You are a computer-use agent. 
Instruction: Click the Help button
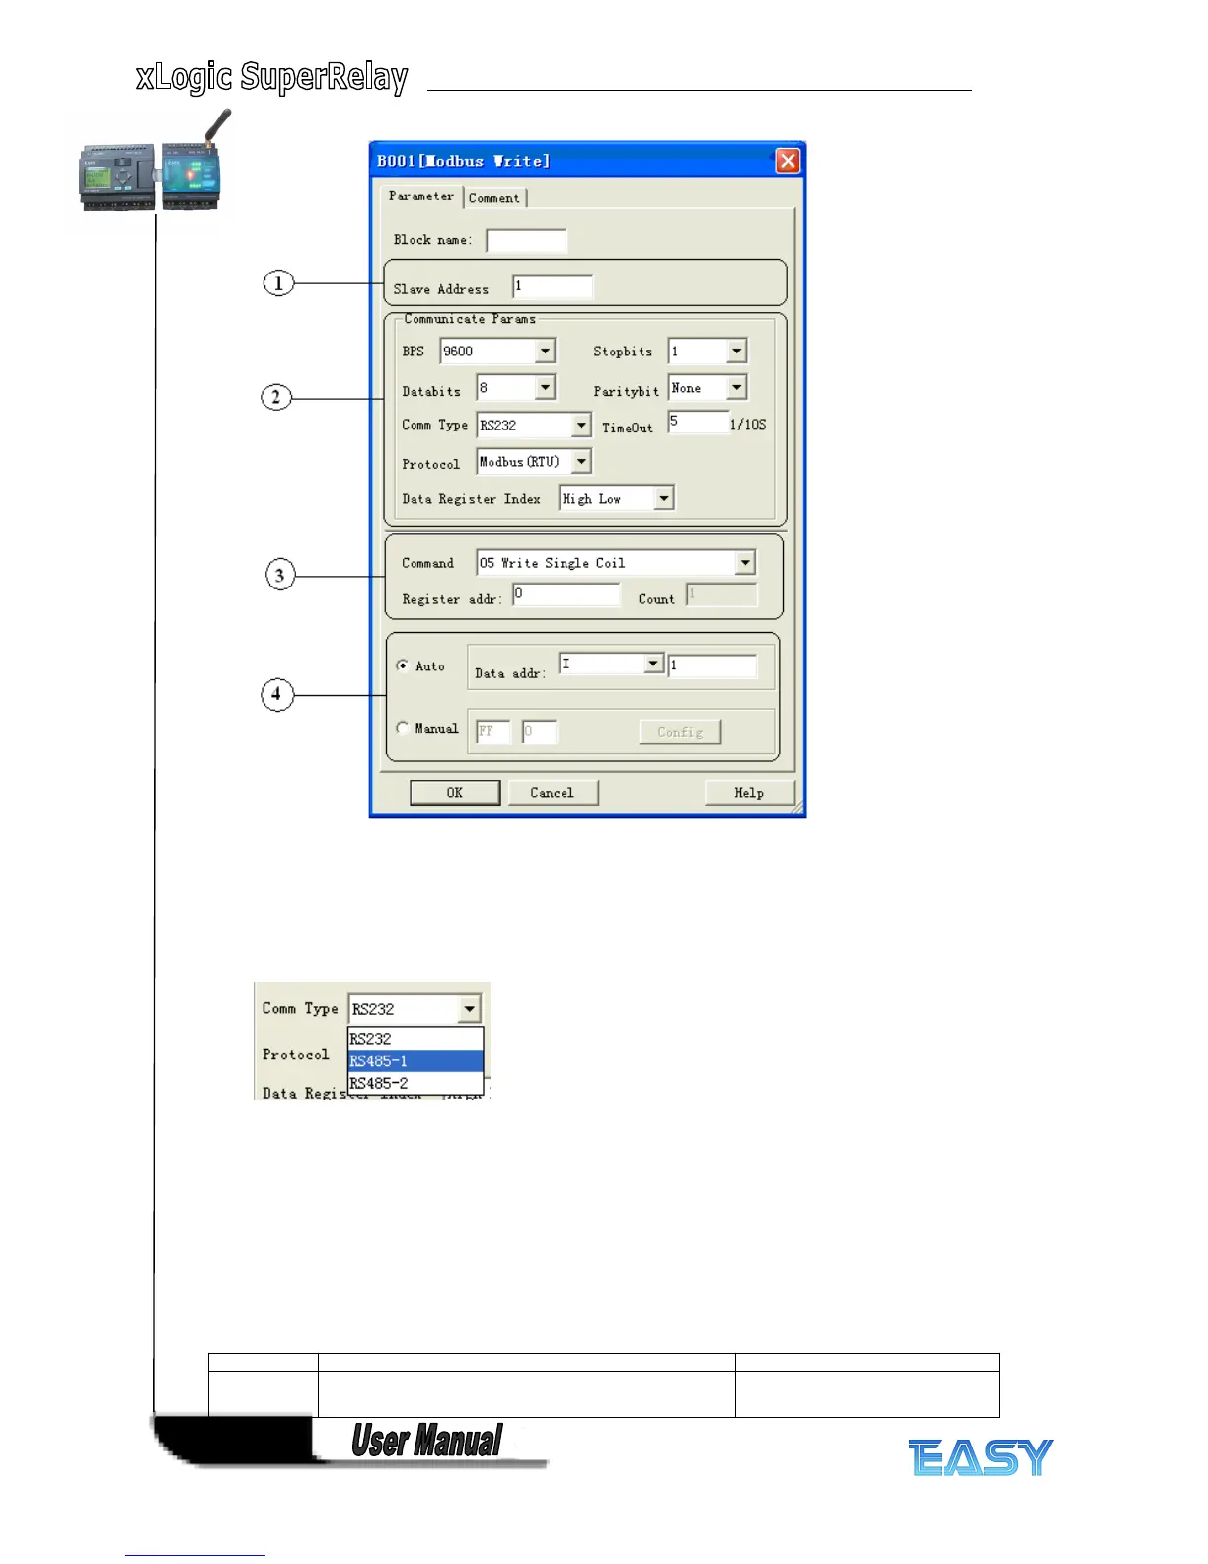click(749, 793)
